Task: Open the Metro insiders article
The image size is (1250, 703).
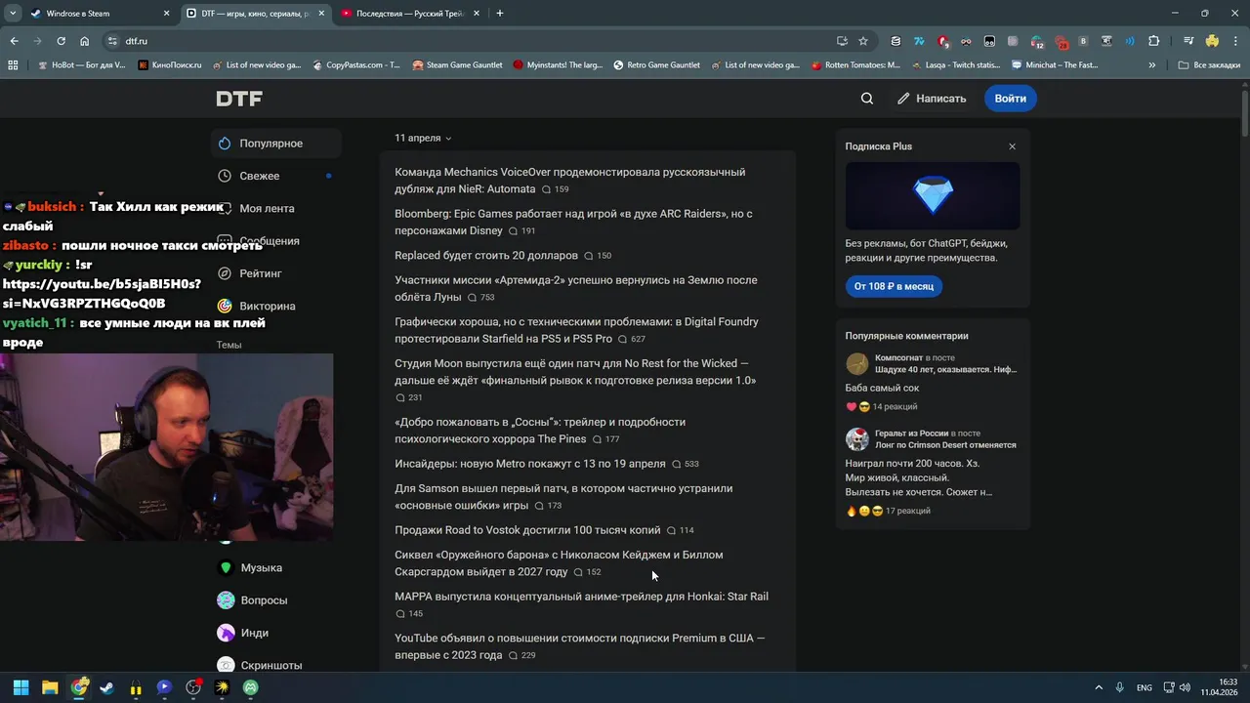Action: [530, 464]
